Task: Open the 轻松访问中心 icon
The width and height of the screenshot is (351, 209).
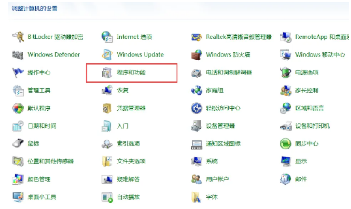Action: [x=196, y=108]
